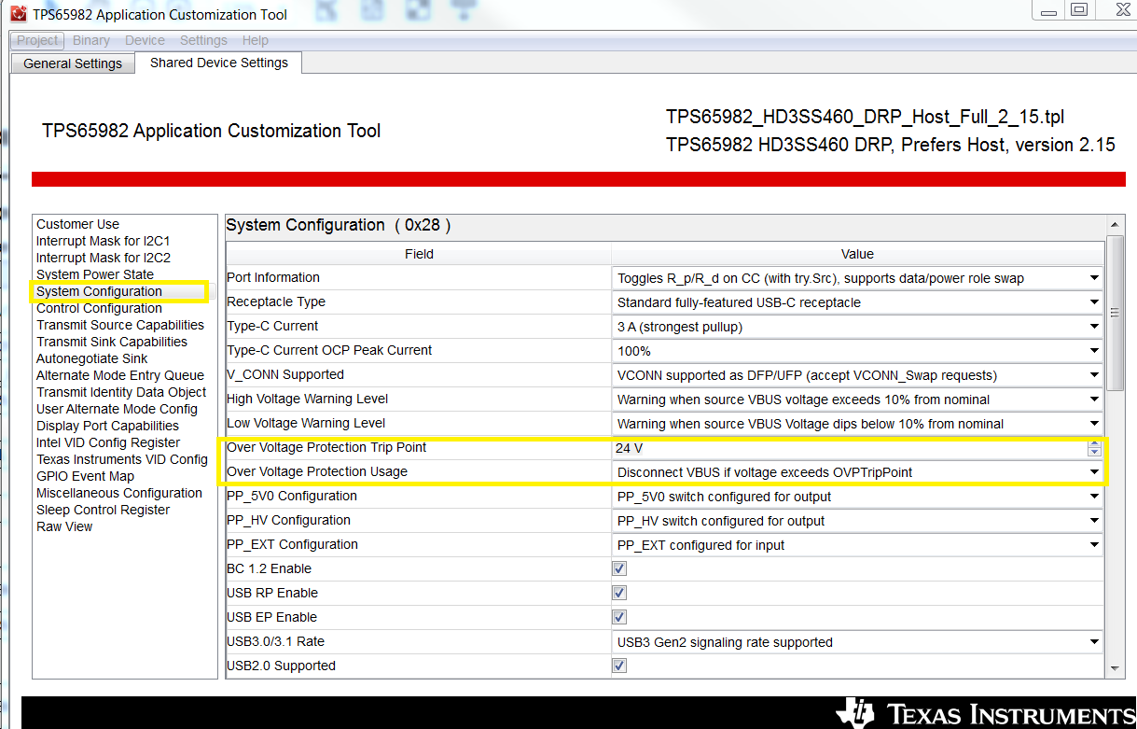Select Intel VID Config Register

click(108, 442)
